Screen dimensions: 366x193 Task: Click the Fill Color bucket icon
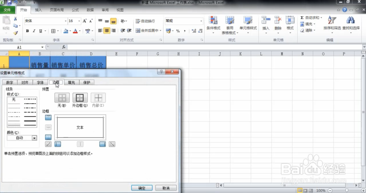66,31
